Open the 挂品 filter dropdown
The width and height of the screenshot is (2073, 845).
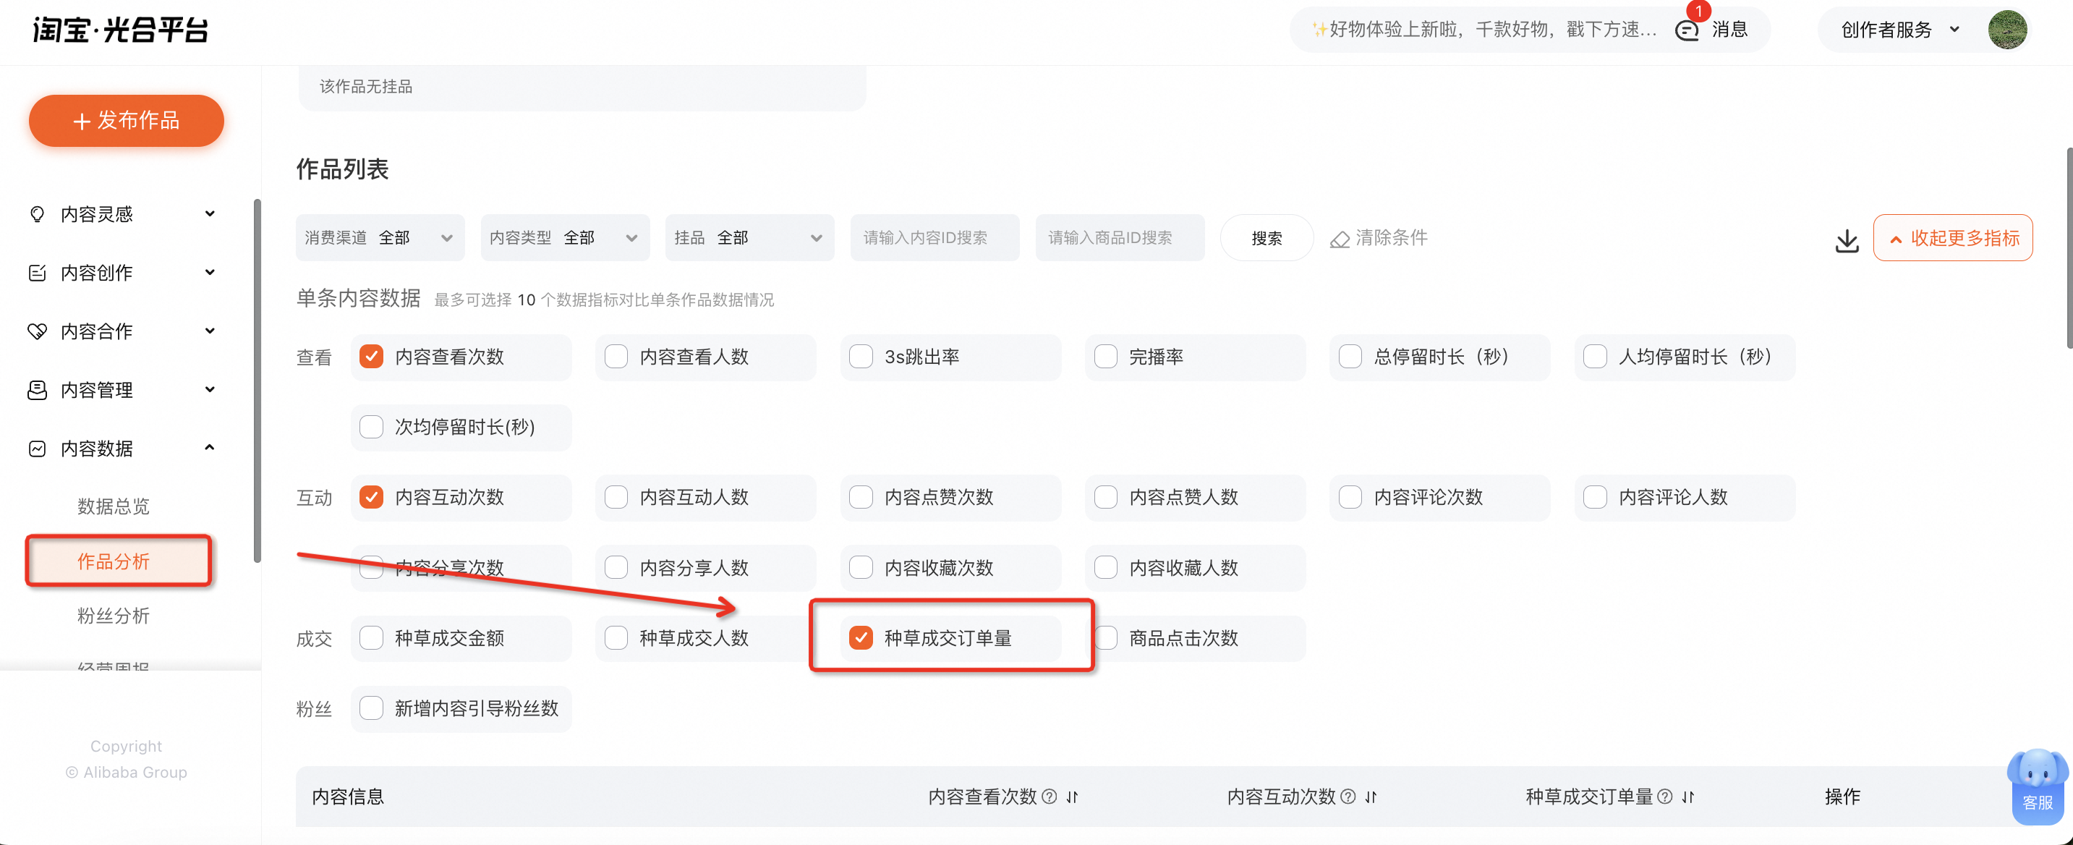[x=749, y=237]
